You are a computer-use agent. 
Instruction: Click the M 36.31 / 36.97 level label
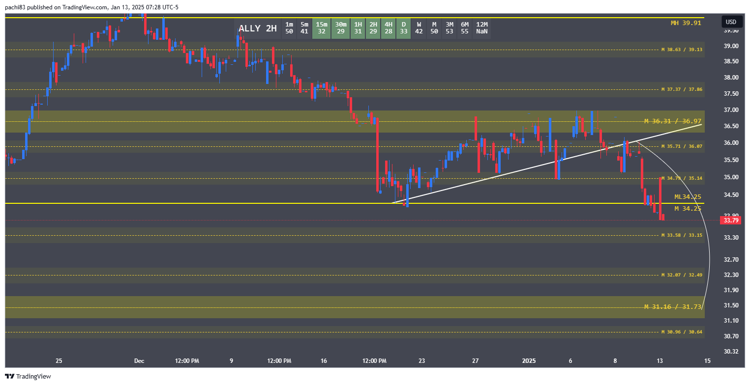[x=672, y=121]
